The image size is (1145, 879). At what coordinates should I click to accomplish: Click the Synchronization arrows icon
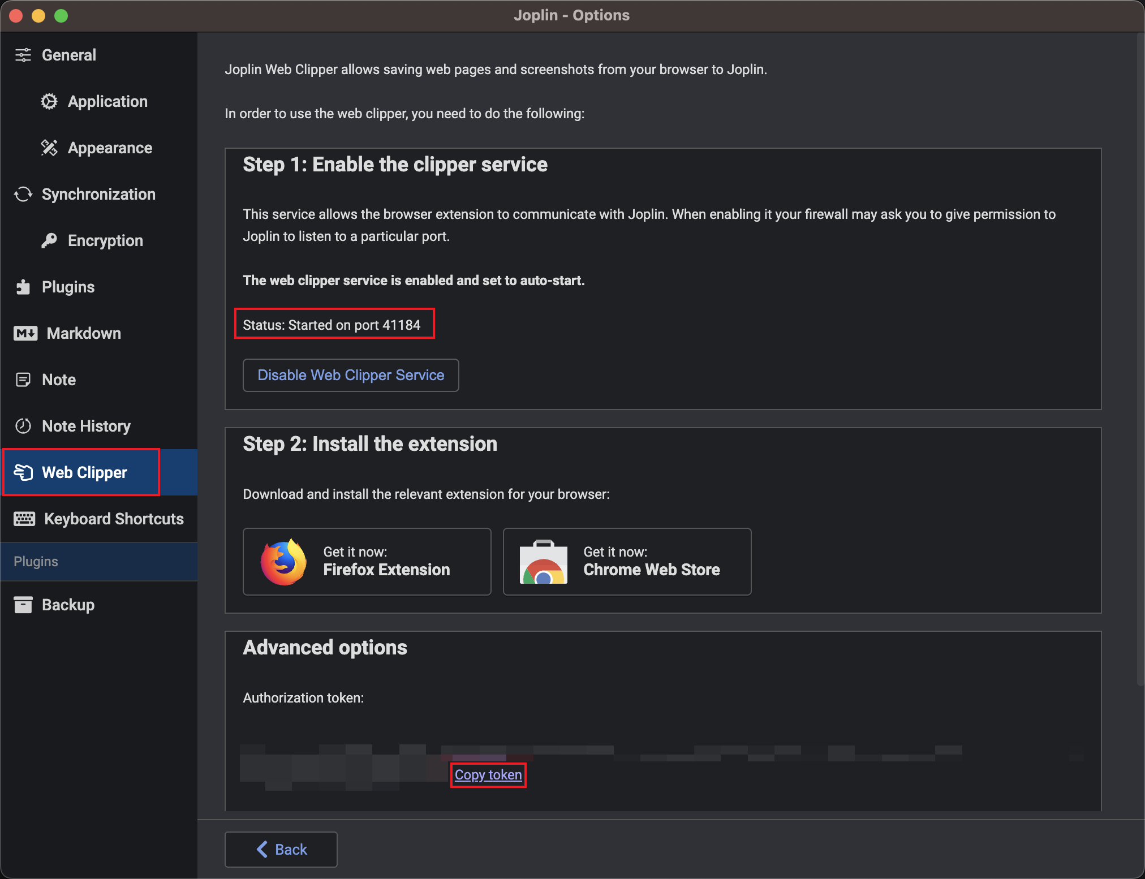(x=23, y=194)
